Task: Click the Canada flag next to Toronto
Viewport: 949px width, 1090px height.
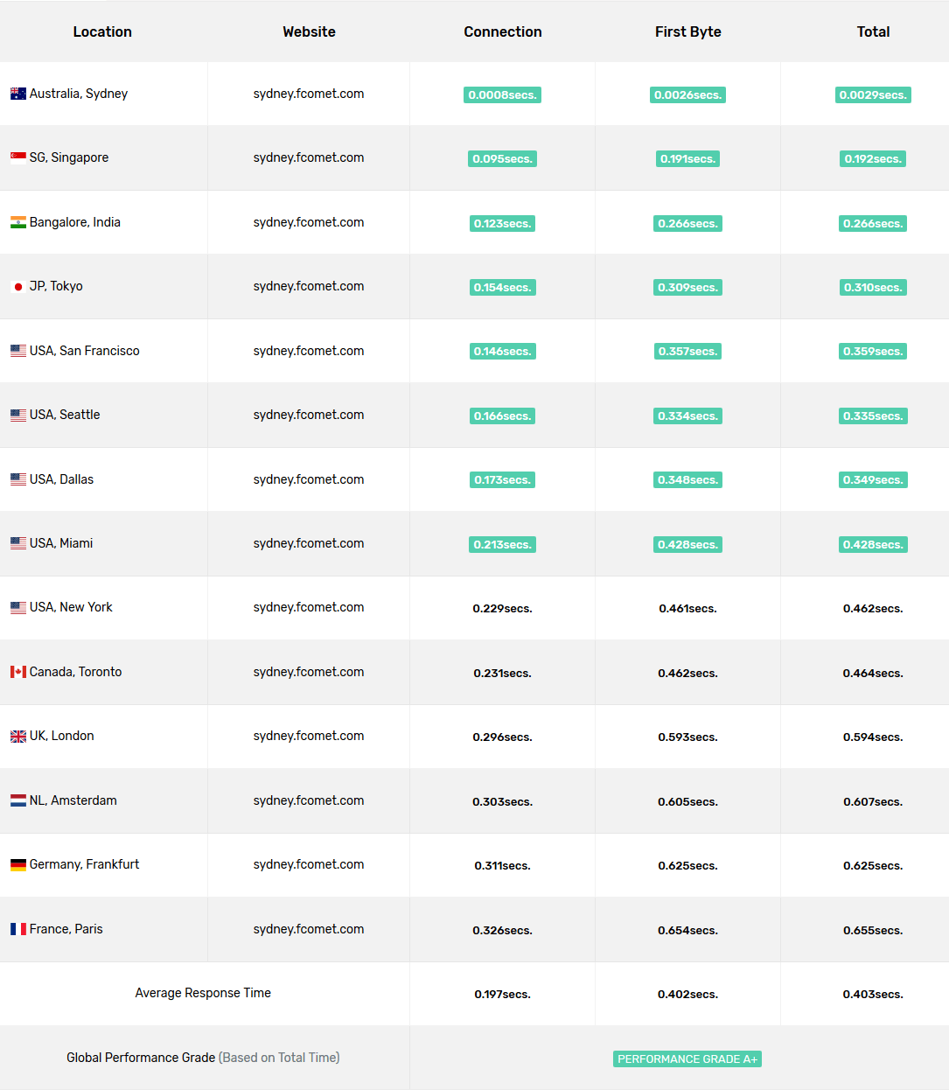Action: (17, 672)
